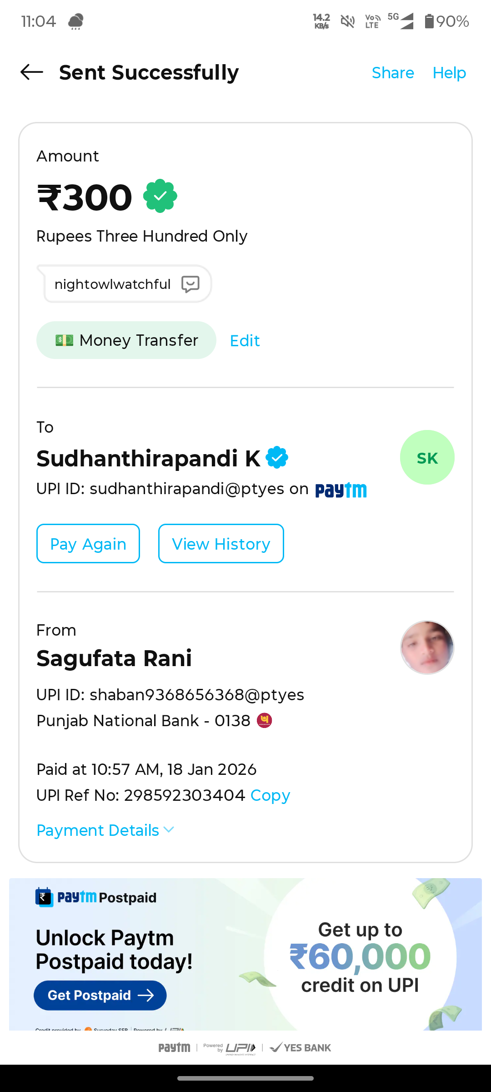The image size is (491, 1092).
Task: Tap the Get Postpaid button
Action: [x=100, y=996]
